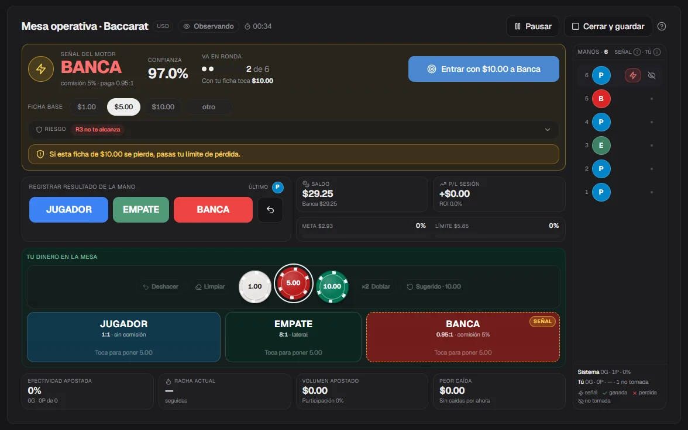Choose the 'otro' base chip option

click(x=209, y=107)
